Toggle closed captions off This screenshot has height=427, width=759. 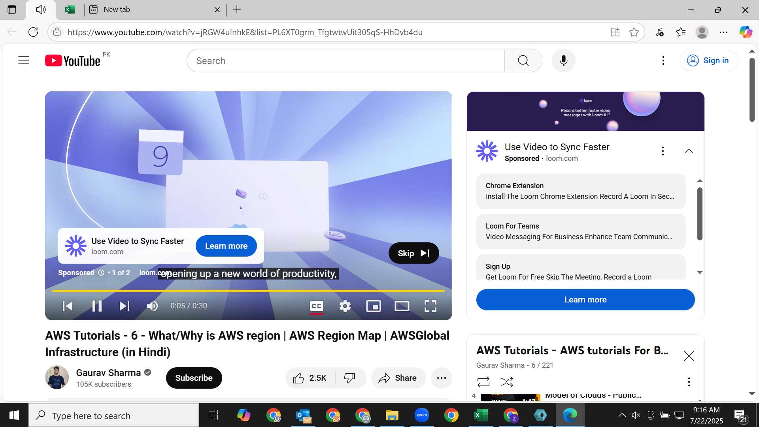coord(317,306)
